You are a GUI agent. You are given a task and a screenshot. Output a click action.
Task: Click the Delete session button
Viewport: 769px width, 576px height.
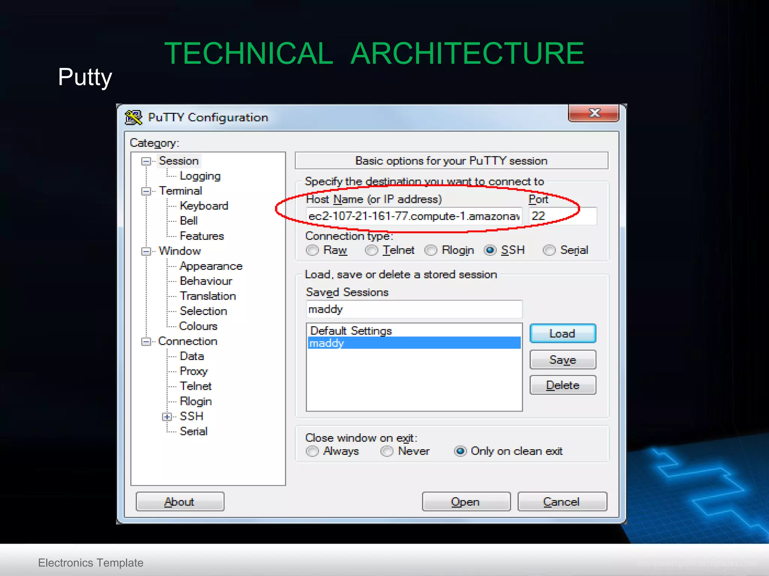click(x=562, y=385)
